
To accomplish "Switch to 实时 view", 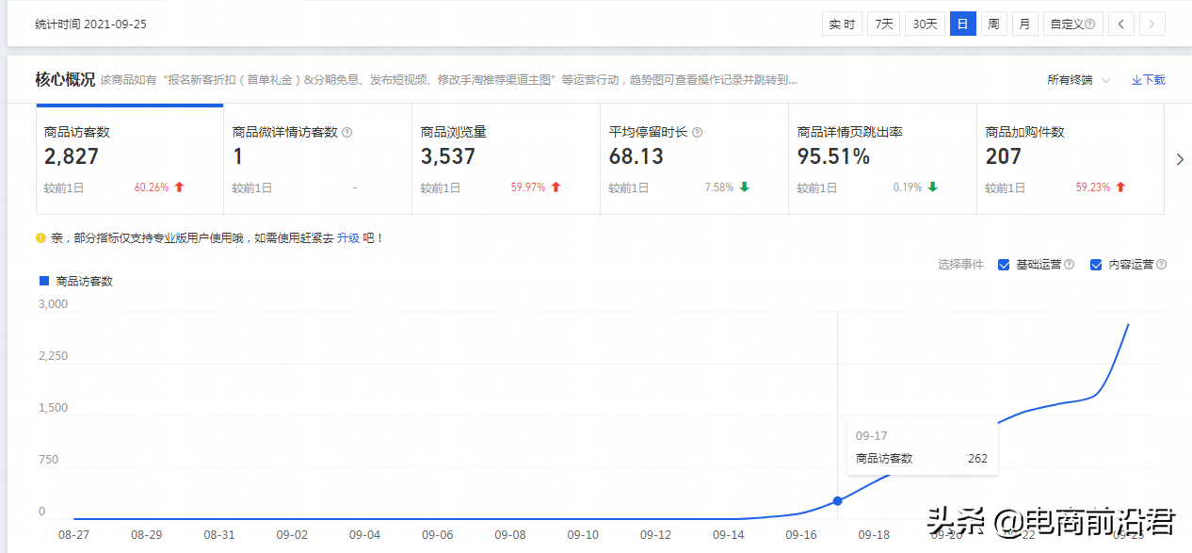I will (x=842, y=24).
